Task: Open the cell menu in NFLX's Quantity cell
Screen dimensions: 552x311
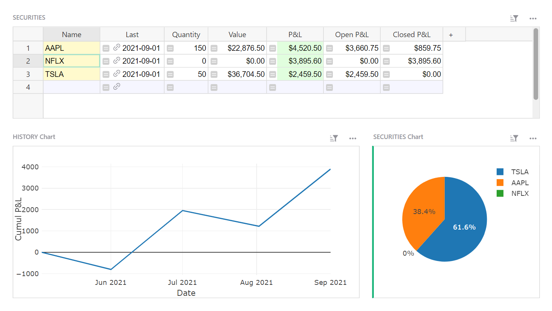Action: 170,61
